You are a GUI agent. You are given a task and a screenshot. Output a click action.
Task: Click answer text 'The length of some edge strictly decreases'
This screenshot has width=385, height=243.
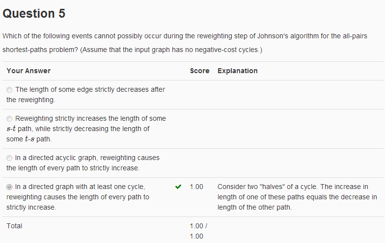[x=85, y=94]
